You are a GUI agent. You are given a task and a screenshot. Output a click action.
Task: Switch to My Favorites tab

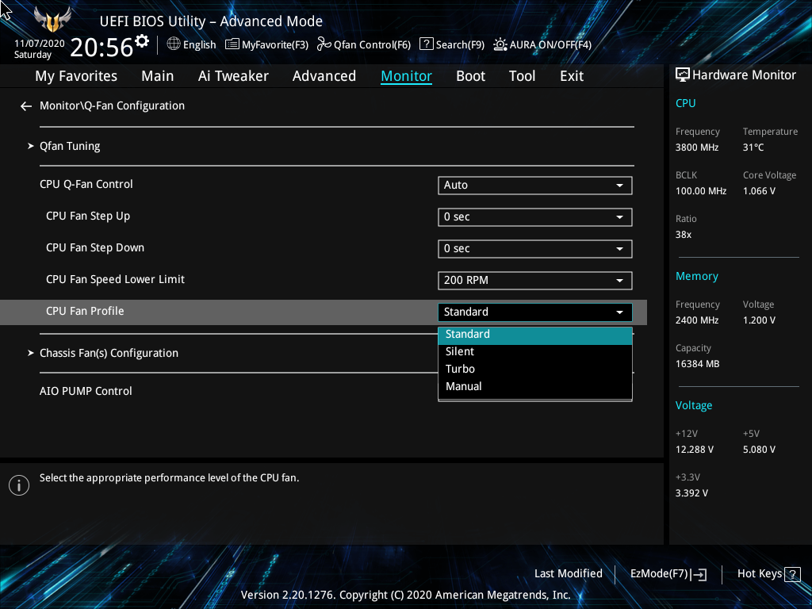pyautogui.click(x=76, y=76)
